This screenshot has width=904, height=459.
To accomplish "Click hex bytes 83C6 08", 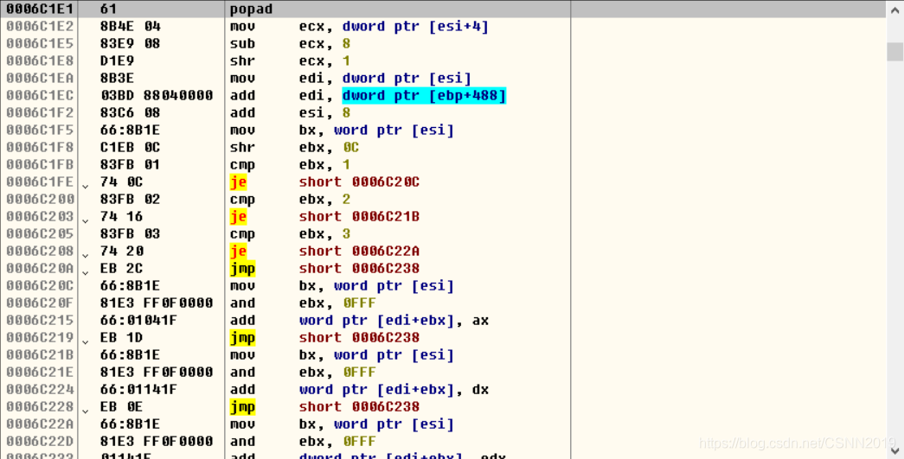I will (131, 113).
